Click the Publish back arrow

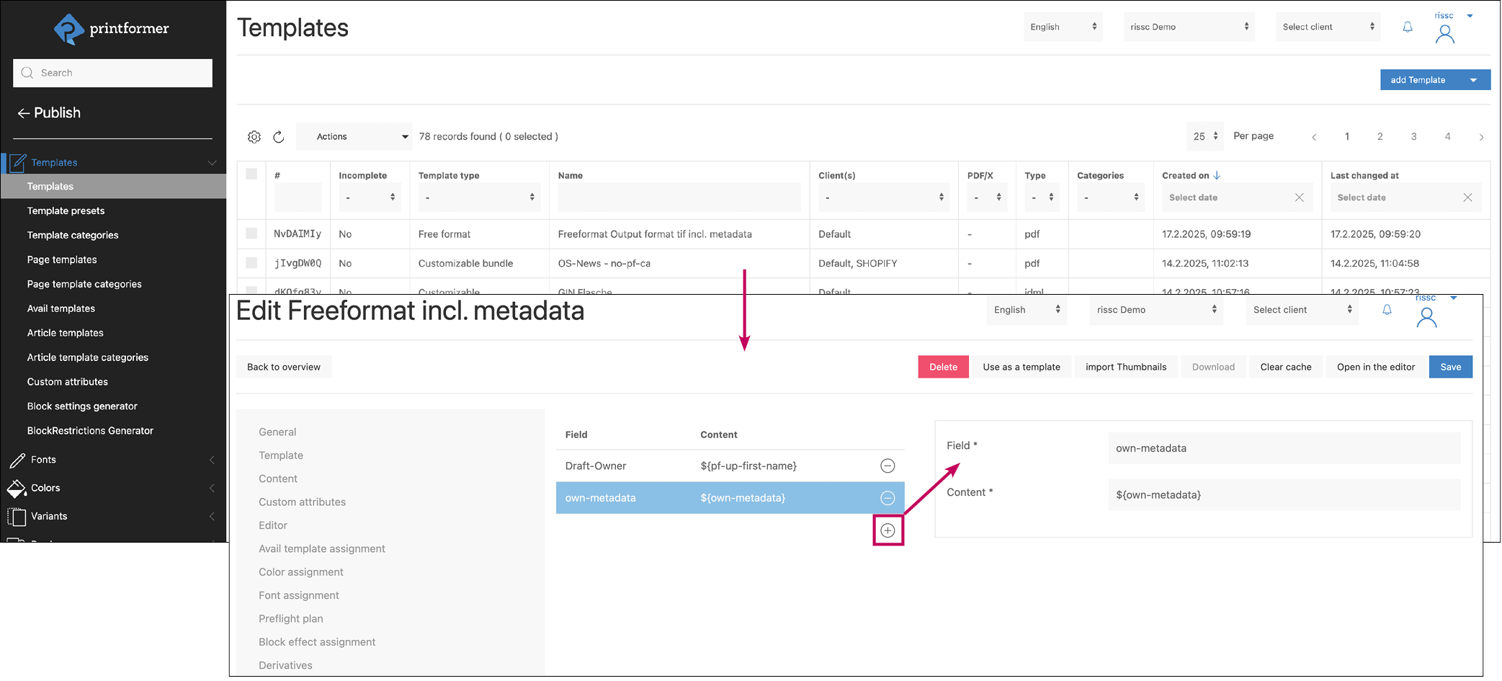point(24,113)
